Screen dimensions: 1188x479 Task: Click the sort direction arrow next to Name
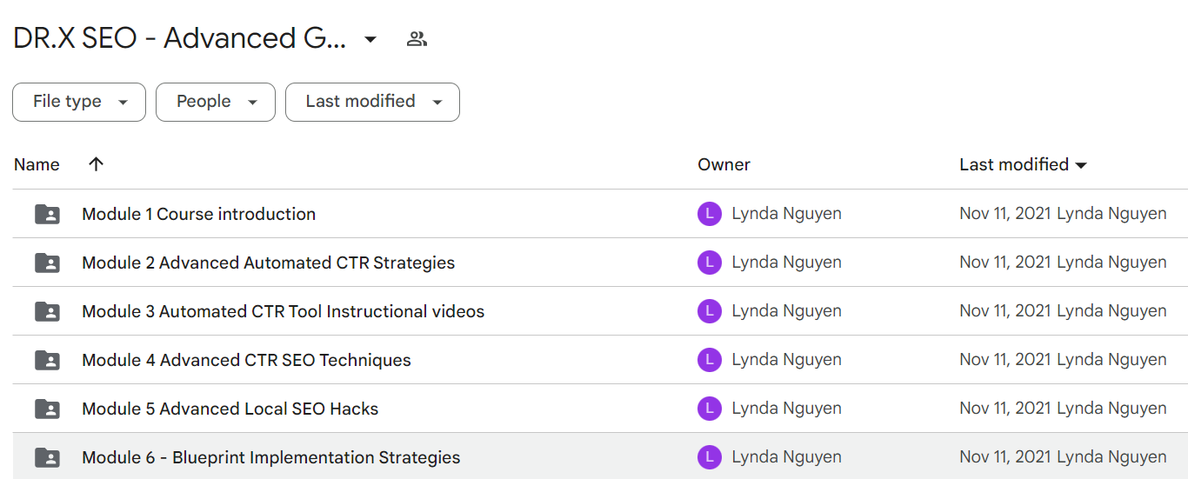(97, 164)
